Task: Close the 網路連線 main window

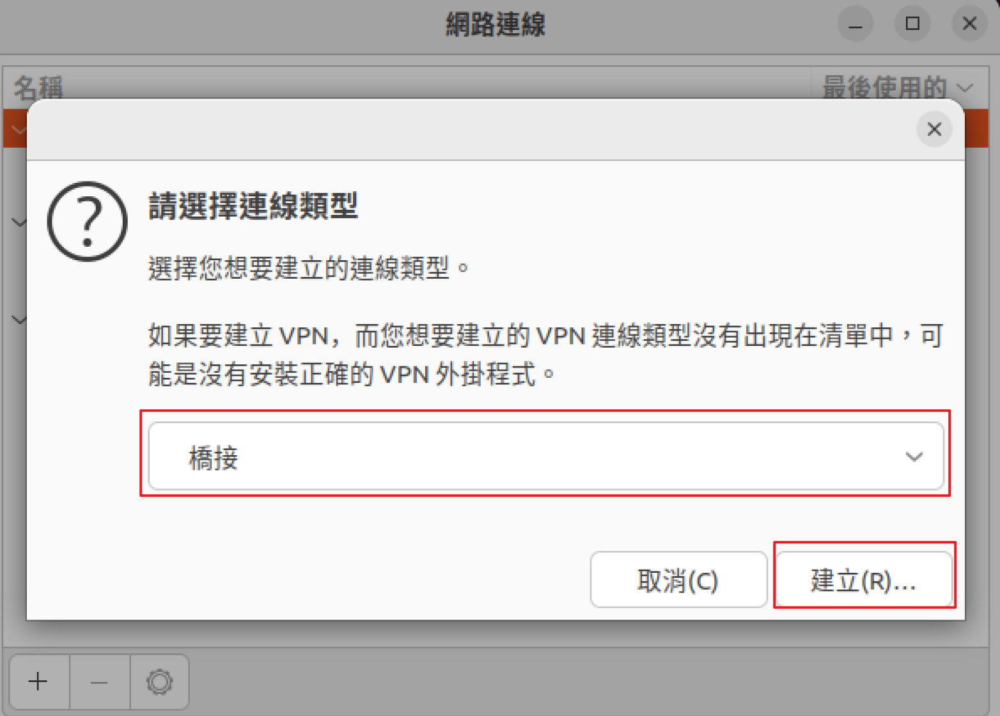Action: (x=969, y=24)
